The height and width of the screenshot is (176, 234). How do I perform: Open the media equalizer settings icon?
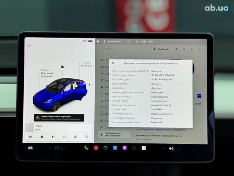click(x=76, y=137)
